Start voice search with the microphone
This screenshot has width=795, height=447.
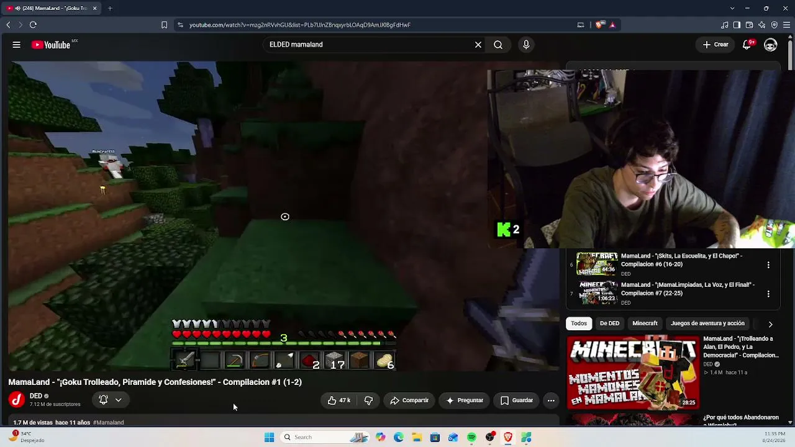pos(526,45)
